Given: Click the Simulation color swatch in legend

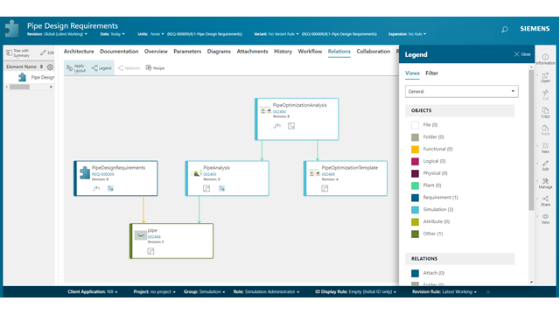Looking at the screenshot, I should tap(415, 210).
